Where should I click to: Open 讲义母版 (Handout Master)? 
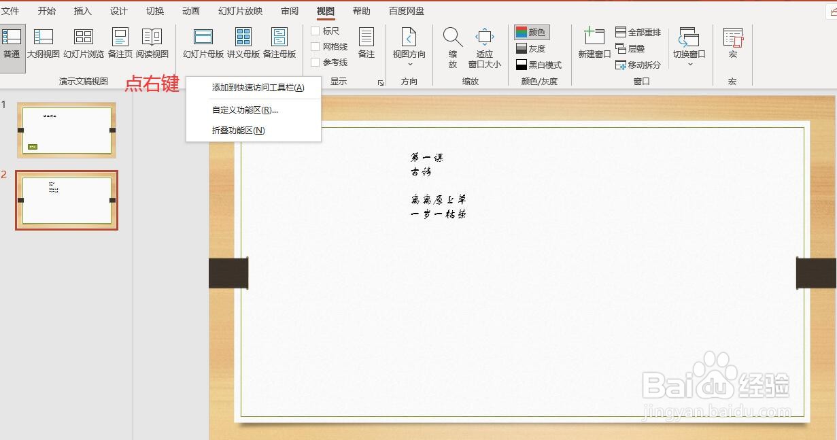point(243,43)
